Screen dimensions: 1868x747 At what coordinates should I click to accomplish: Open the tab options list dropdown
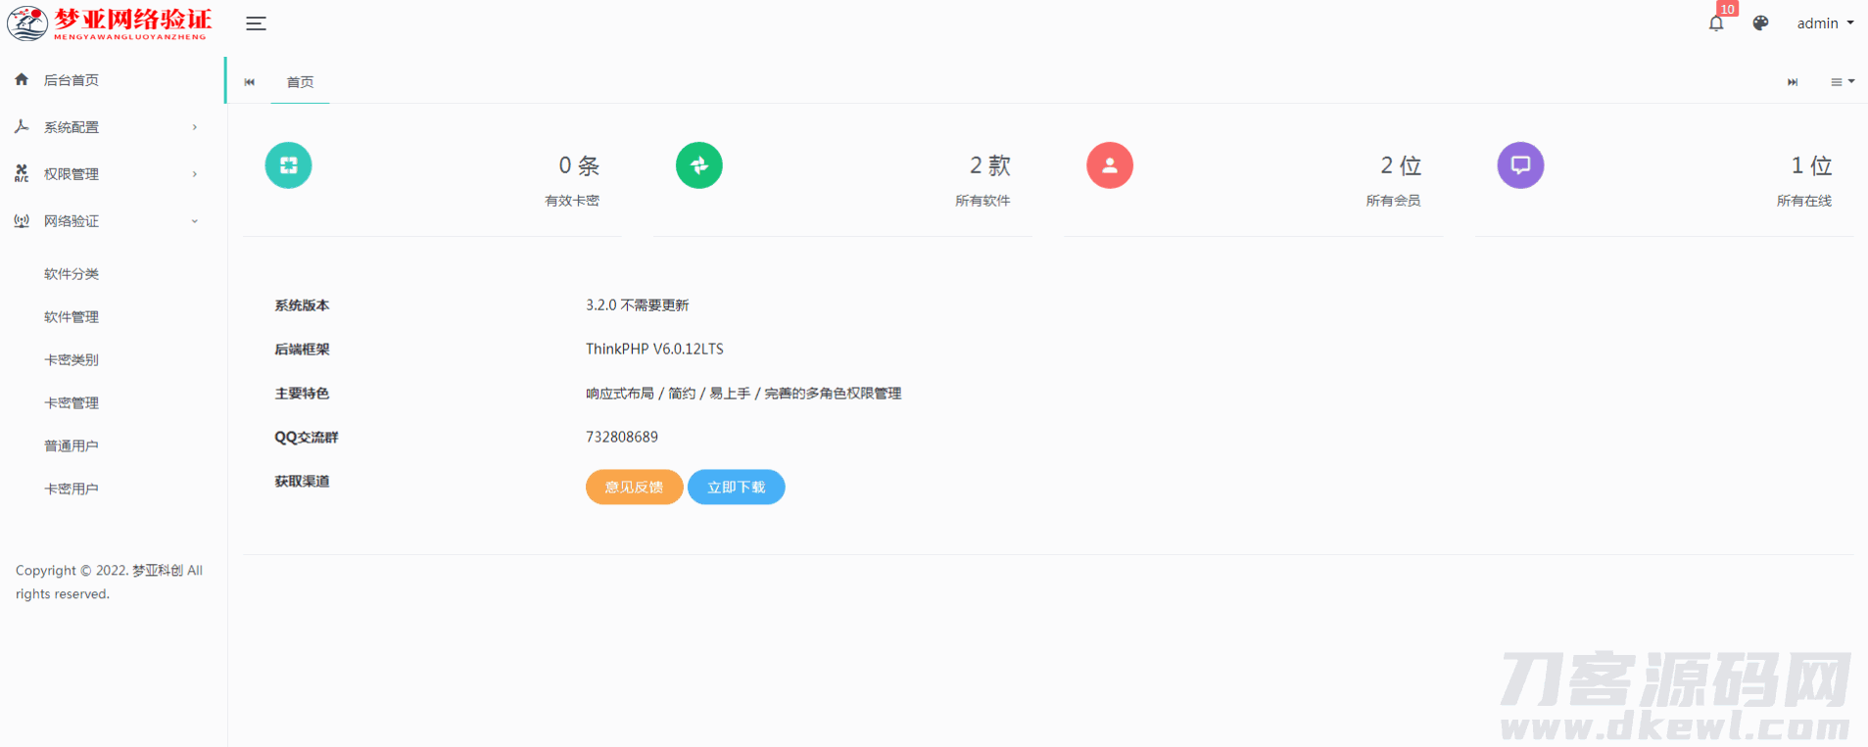coord(1842,82)
